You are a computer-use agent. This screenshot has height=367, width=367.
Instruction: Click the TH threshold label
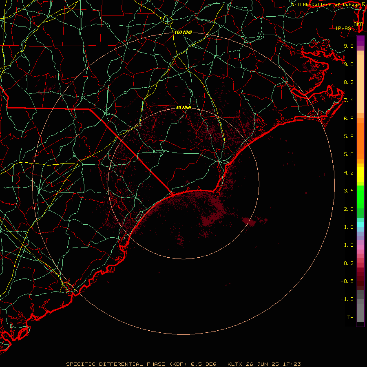click(350, 318)
